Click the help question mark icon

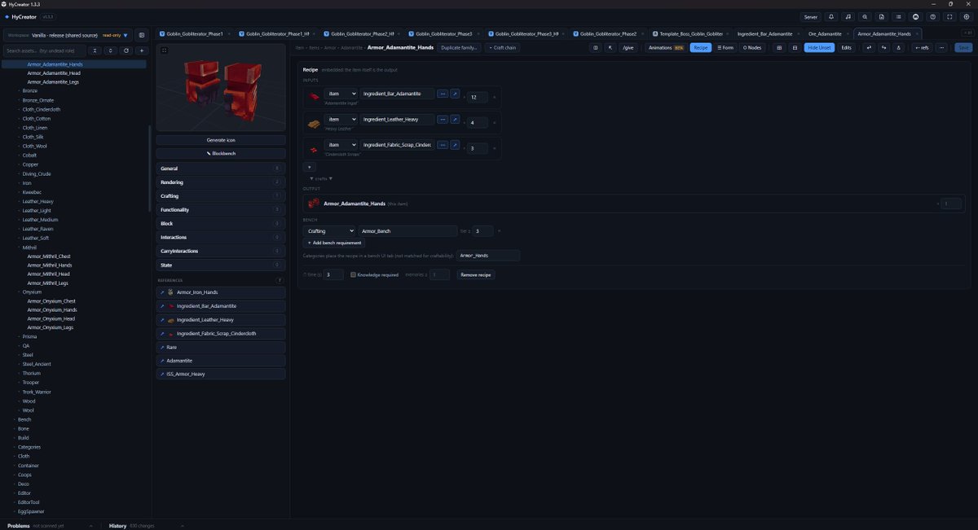click(x=933, y=16)
